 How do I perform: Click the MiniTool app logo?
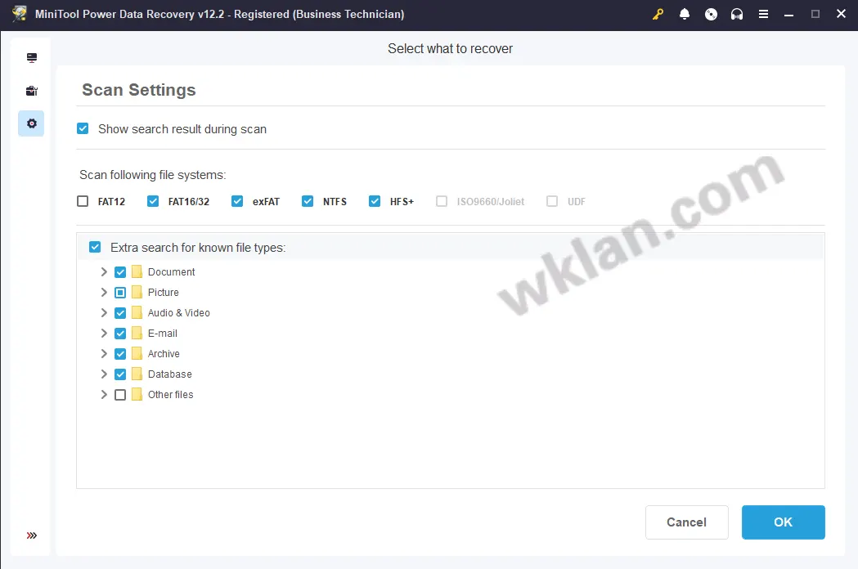[19, 14]
